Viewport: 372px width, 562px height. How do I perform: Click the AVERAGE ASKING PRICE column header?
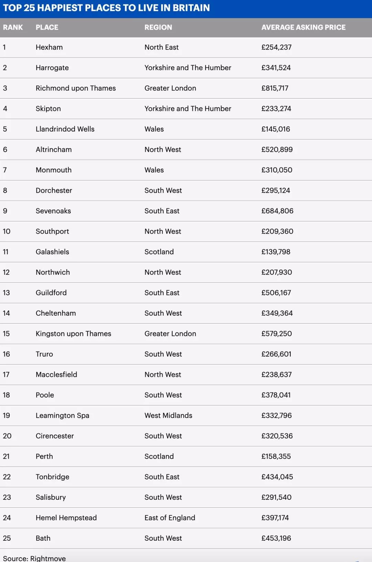(x=303, y=28)
